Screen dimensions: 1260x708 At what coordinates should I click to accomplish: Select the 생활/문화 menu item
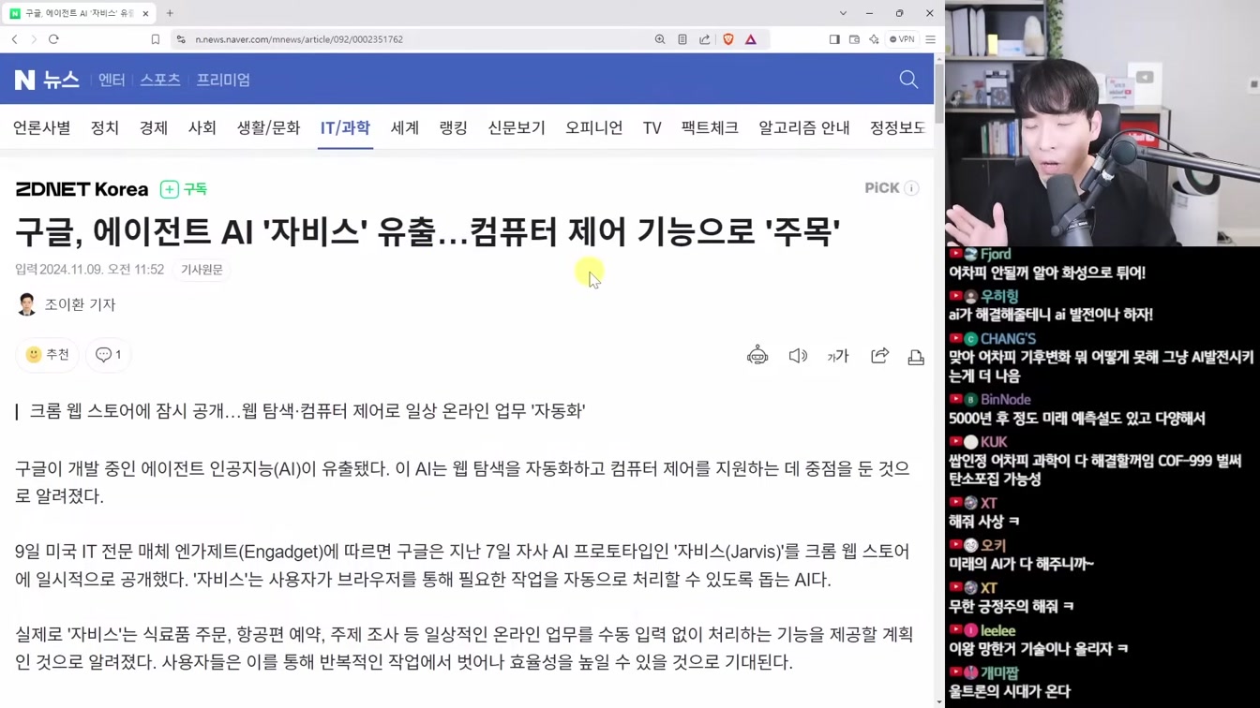point(268,127)
